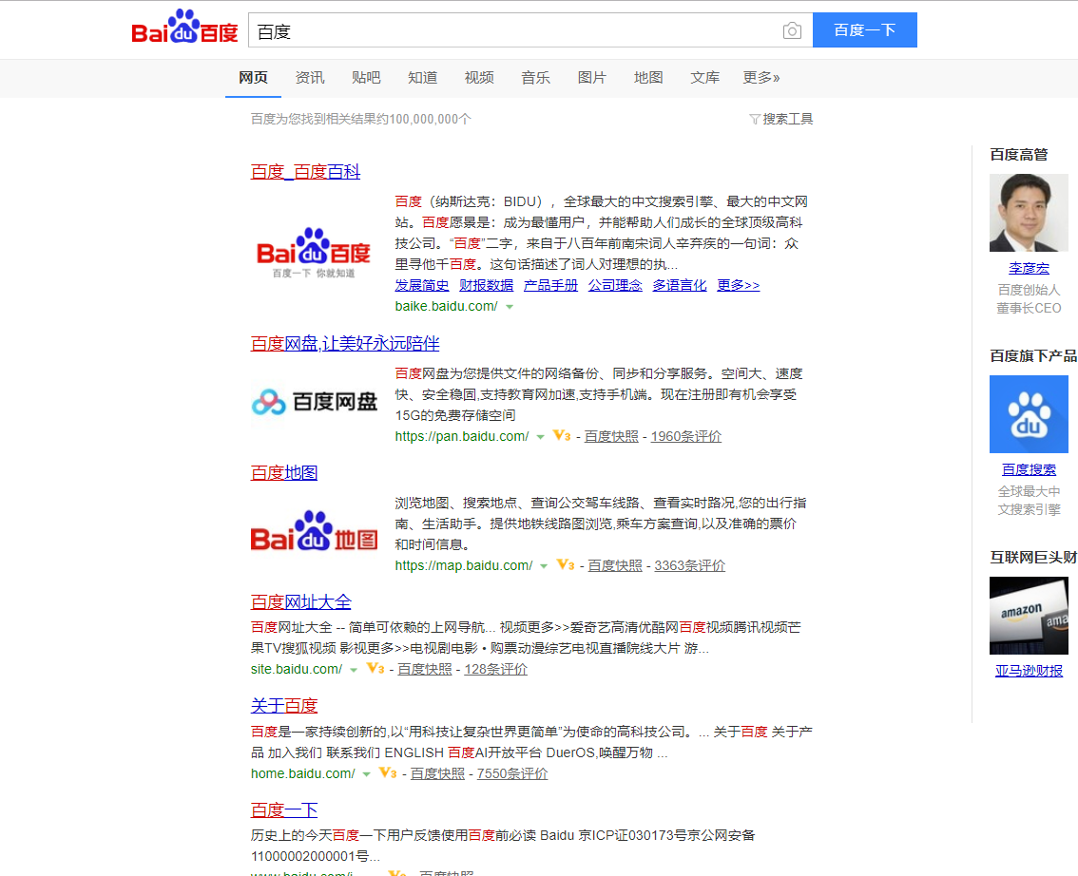Expand arrow next to home.baidu.com/
This screenshot has height=876, width=1078.
(366, 774)
